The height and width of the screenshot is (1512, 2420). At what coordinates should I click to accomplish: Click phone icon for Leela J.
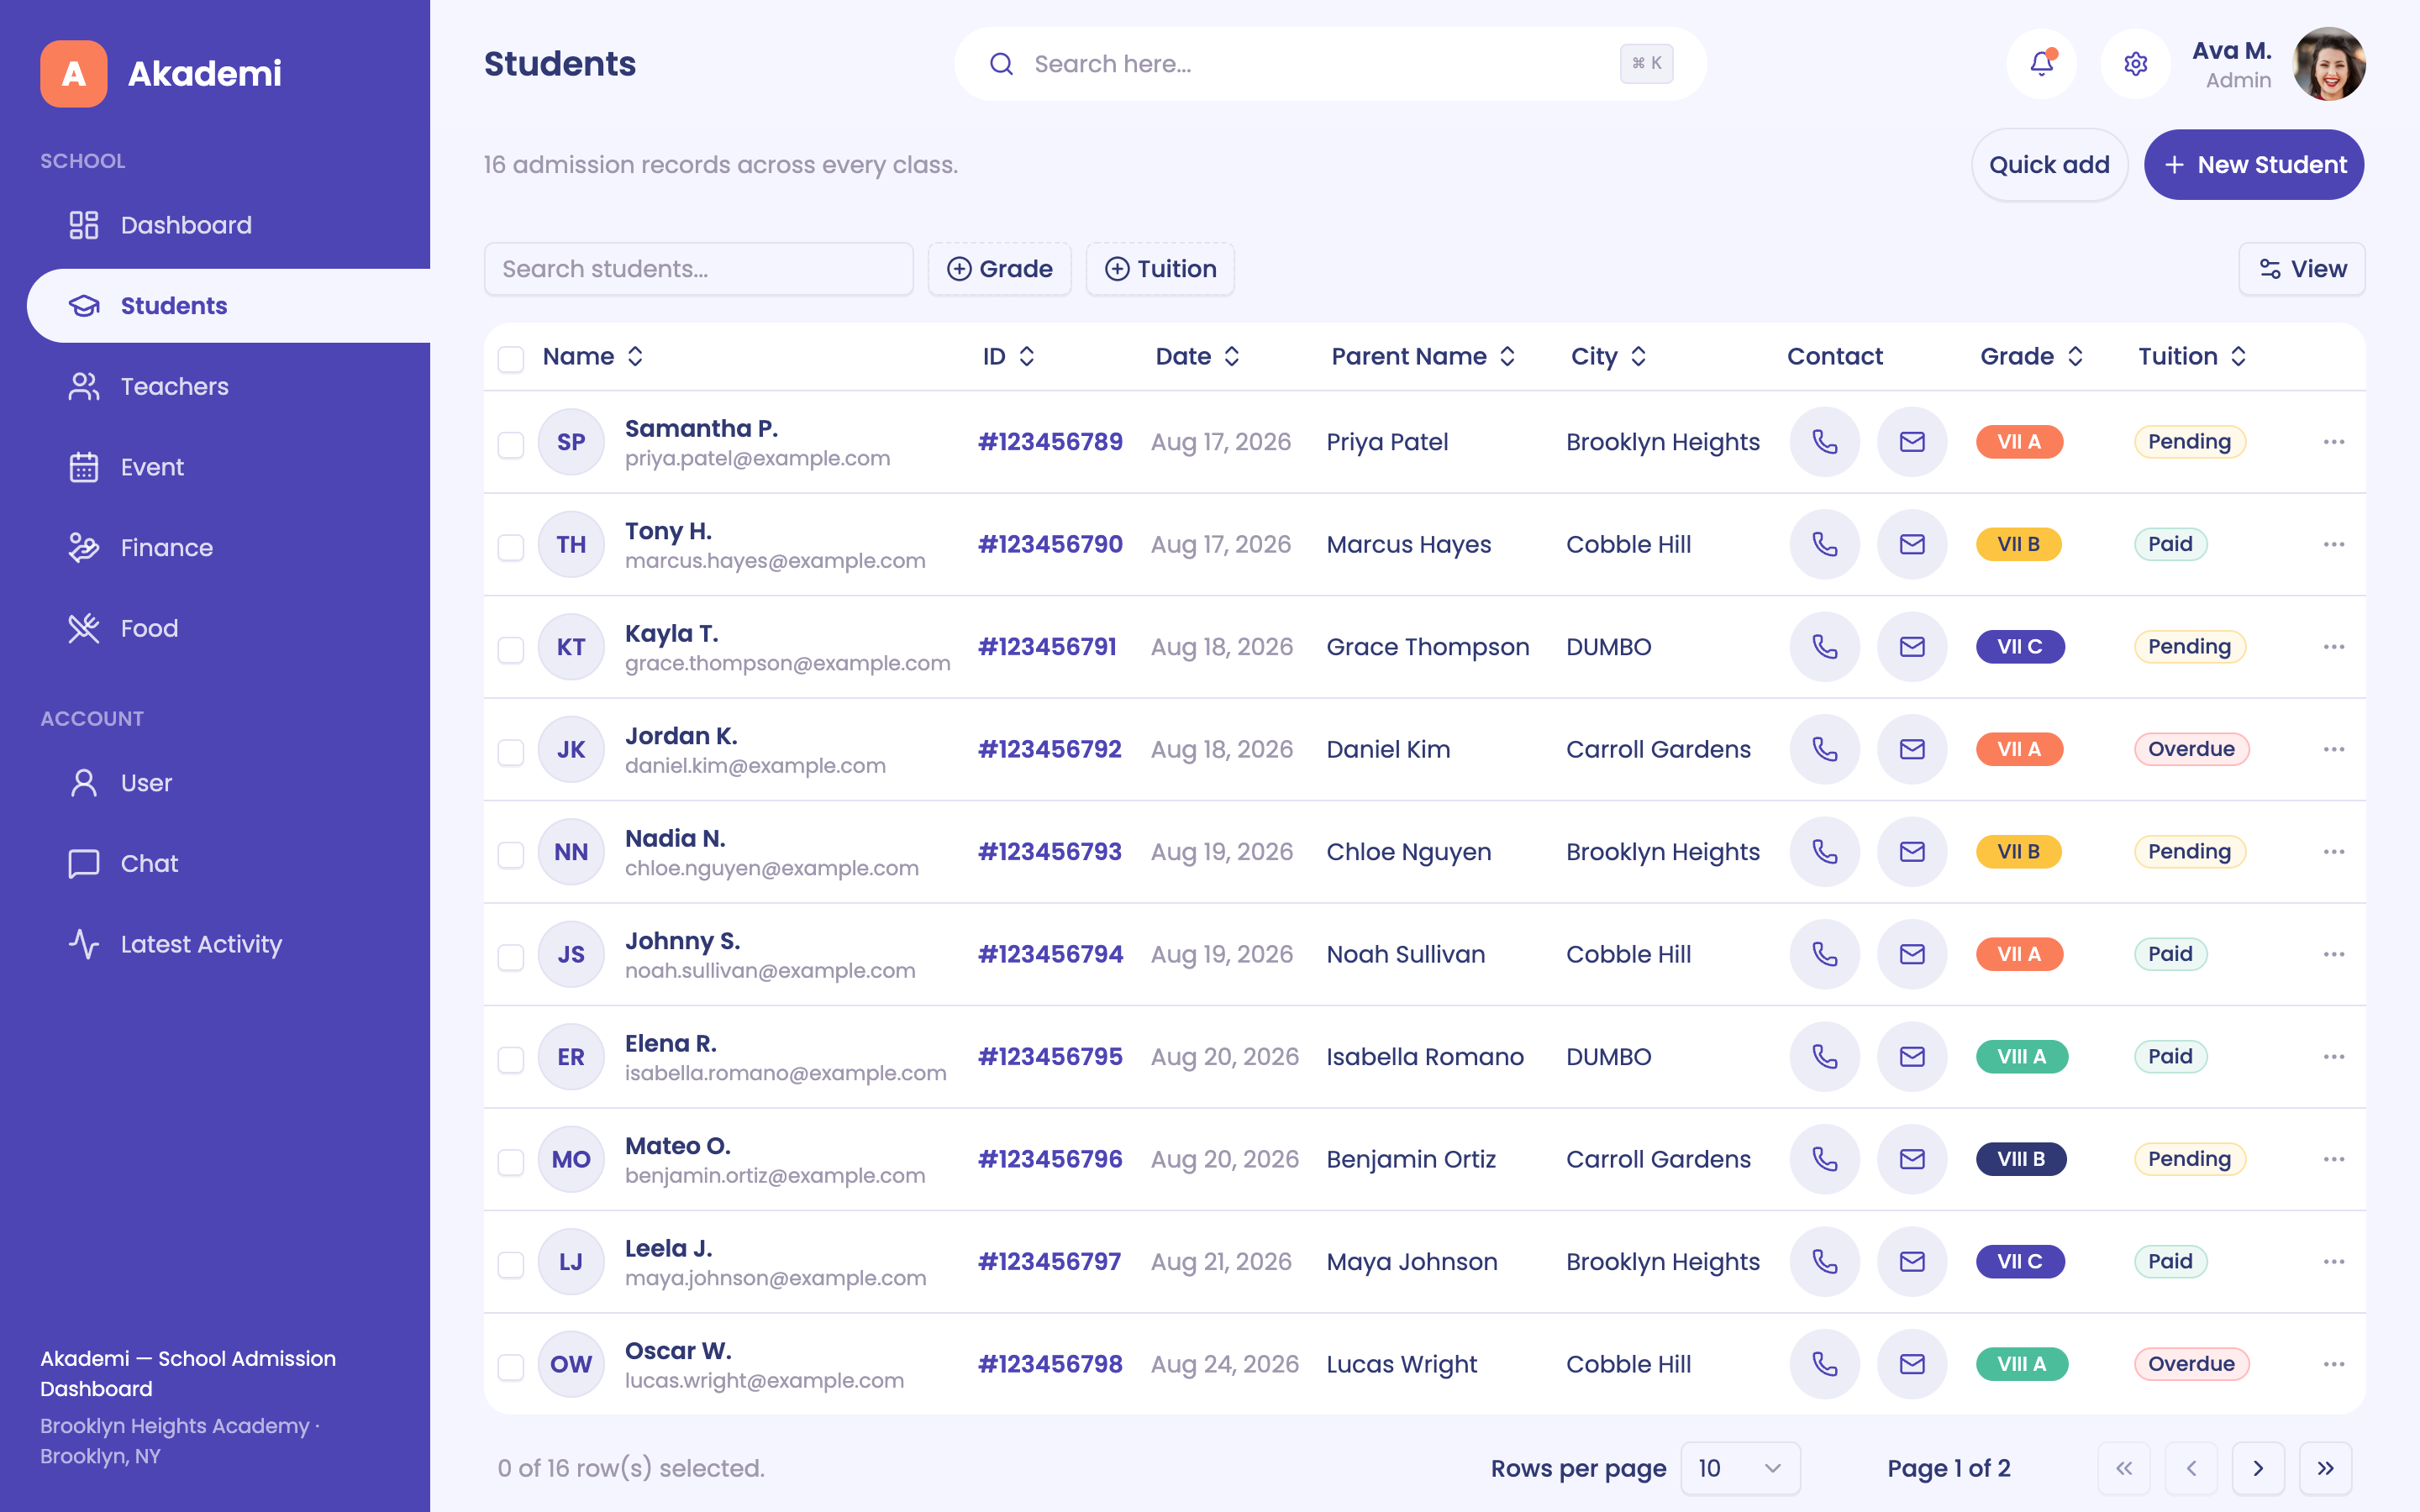[1824, 1262]
